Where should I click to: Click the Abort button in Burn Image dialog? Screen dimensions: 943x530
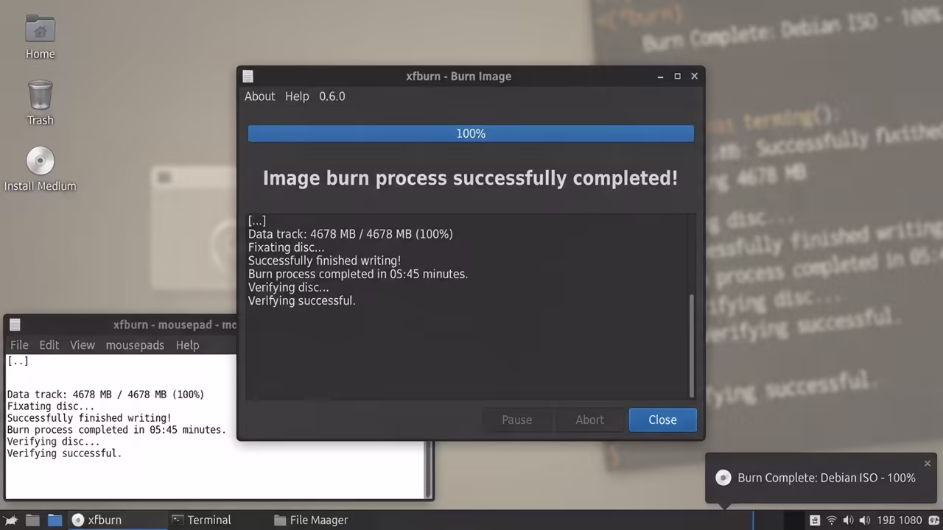tap(589, 420)
